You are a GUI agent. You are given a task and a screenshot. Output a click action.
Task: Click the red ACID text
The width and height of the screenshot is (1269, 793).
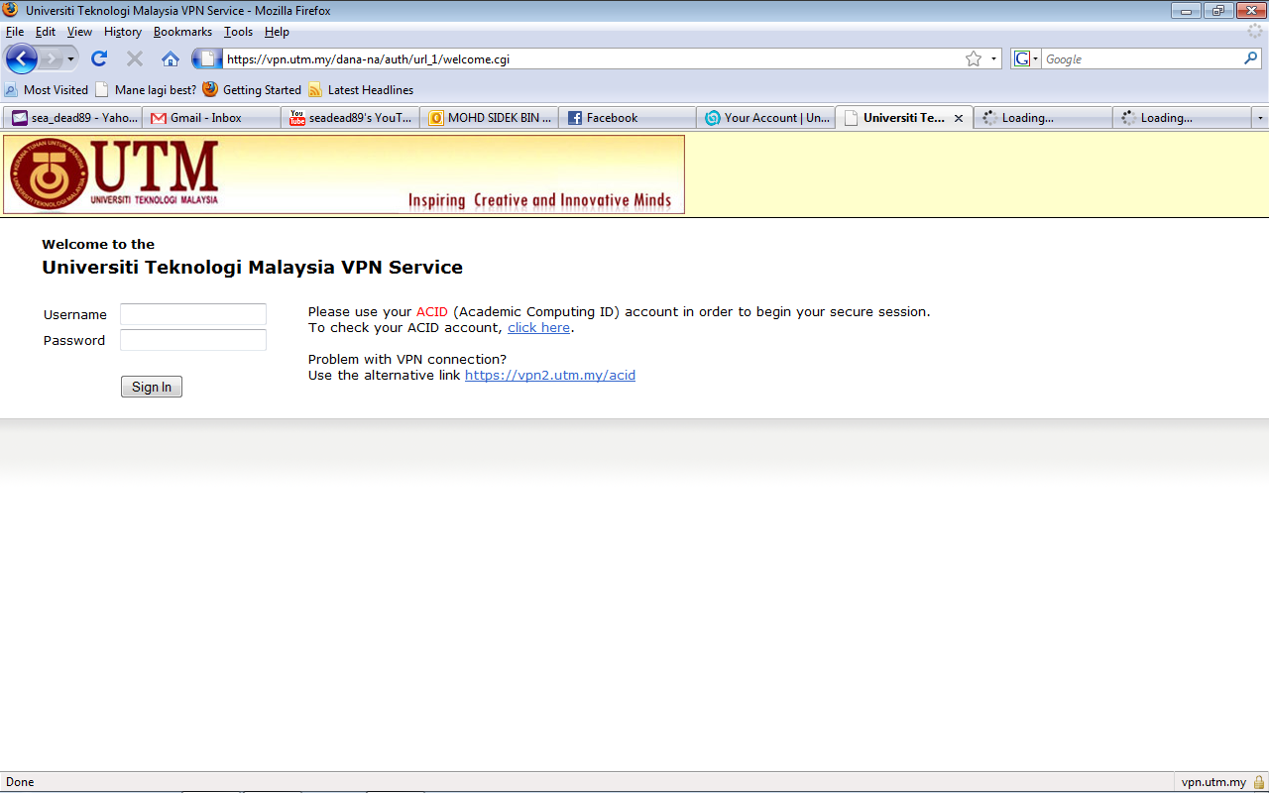[x=432, y=311]
